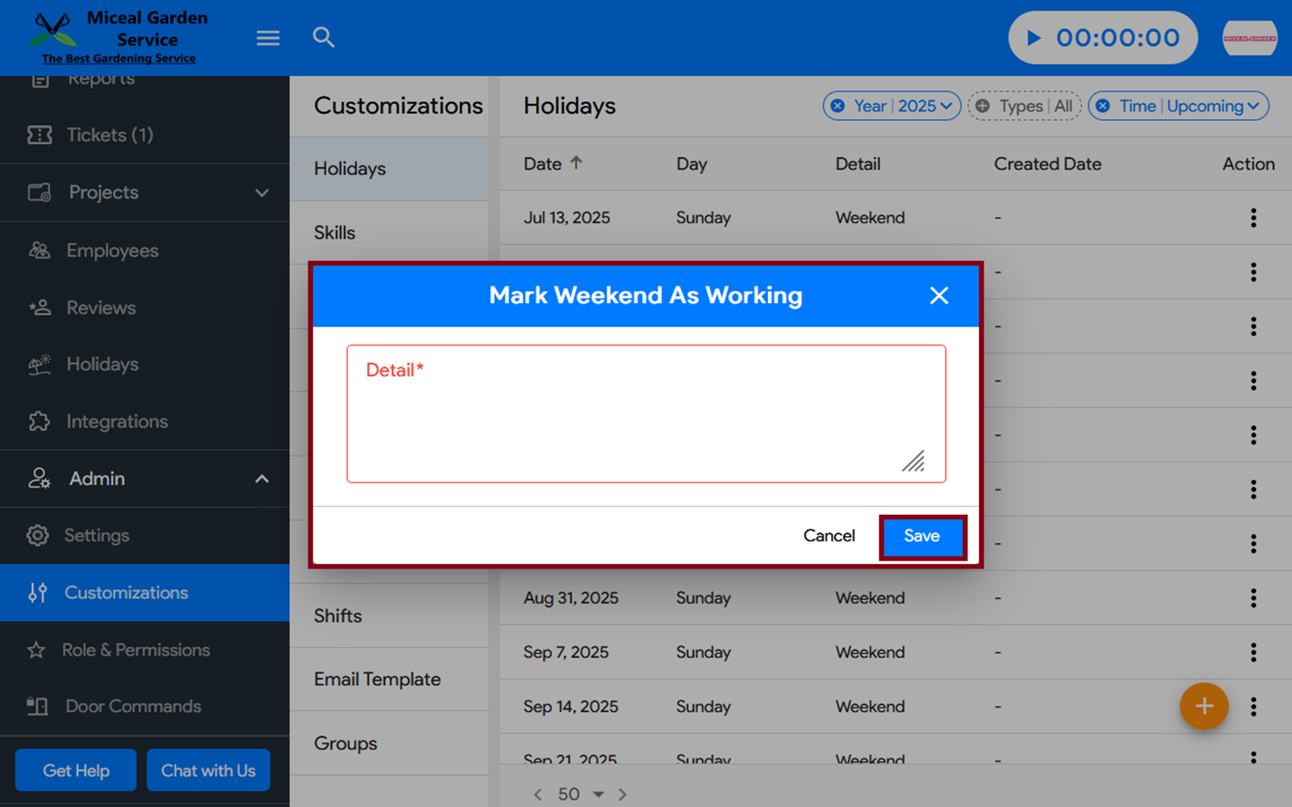Expand the Time Upcoming dropdown
Viewport: 1292px width, 807px height.
coord(1253,106)
